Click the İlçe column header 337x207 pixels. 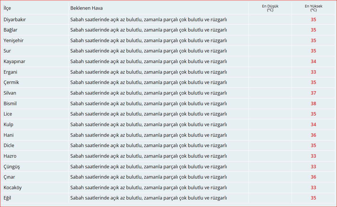pos(7,8)
